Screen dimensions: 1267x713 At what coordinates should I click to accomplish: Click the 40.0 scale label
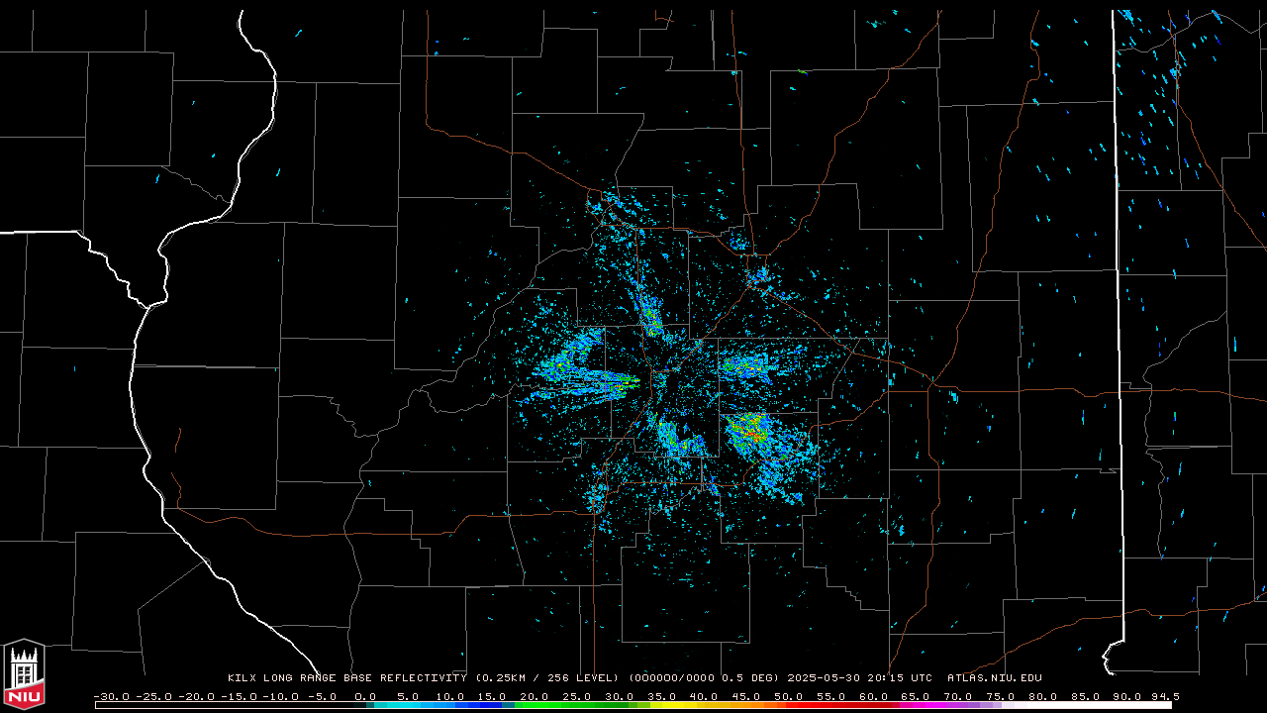pos(704,697)
